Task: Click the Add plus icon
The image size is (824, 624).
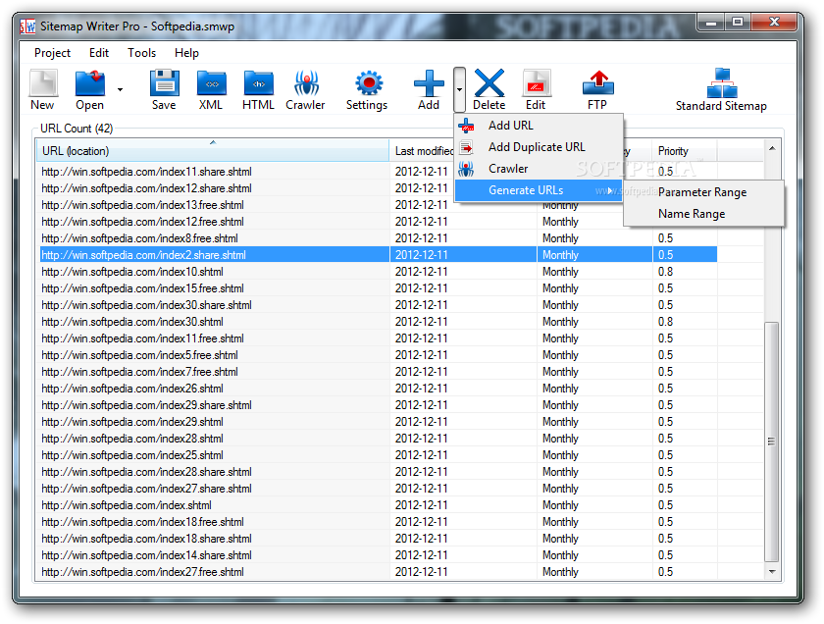Action: tap(429, 83)
